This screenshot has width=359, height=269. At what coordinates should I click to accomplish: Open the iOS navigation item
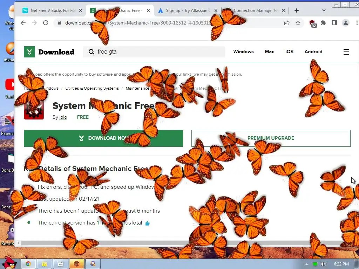pyautogui.click(x=289, y=52)
